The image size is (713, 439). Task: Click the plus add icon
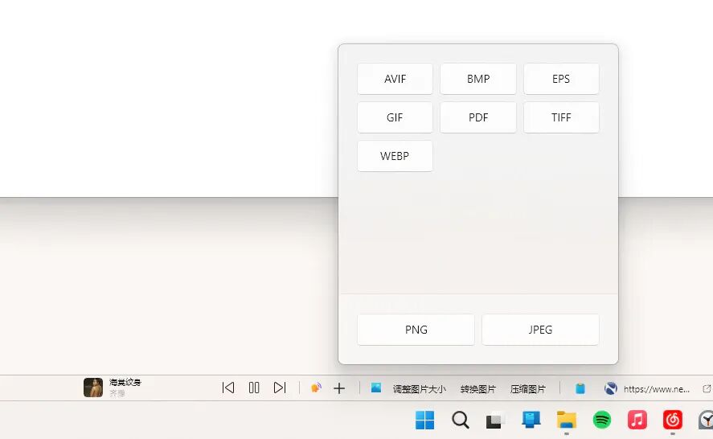[339, 388]
